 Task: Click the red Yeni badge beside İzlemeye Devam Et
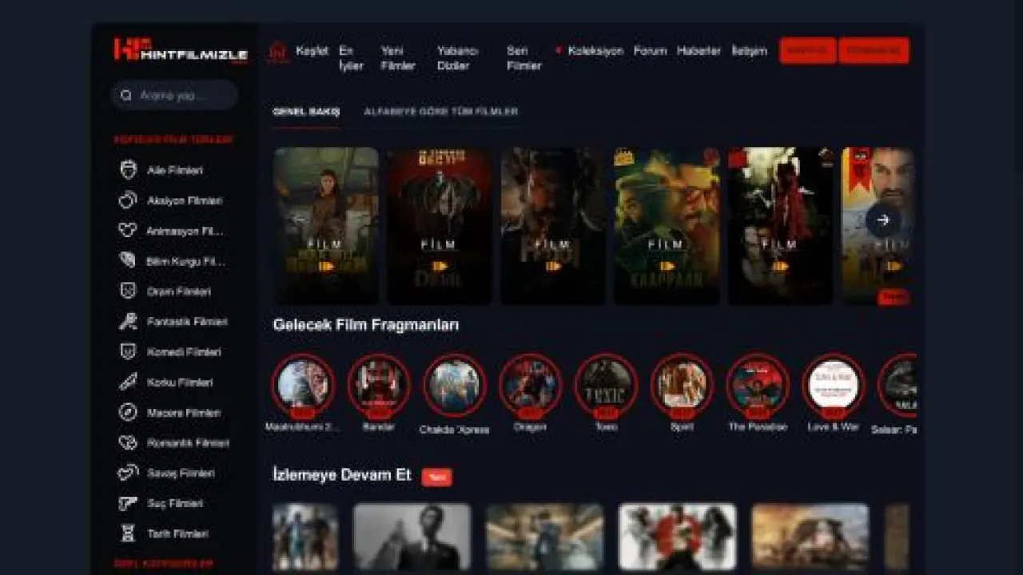(436, 477)
